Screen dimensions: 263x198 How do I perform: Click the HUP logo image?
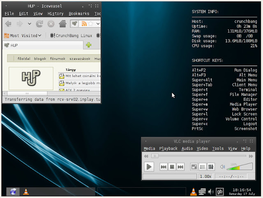coord(31,78)
